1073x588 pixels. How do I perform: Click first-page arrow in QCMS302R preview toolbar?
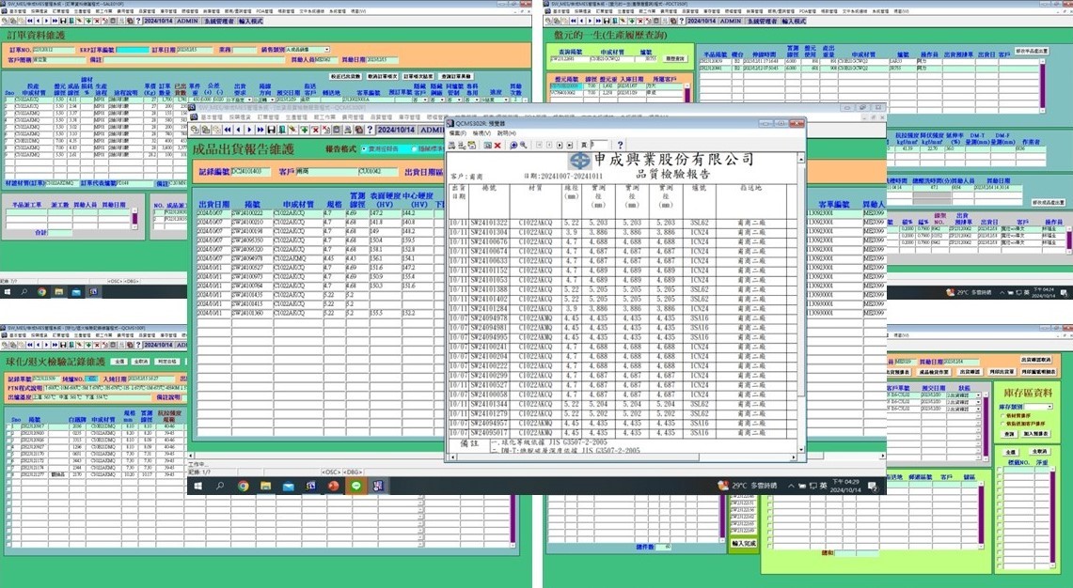tap(539, 145)
